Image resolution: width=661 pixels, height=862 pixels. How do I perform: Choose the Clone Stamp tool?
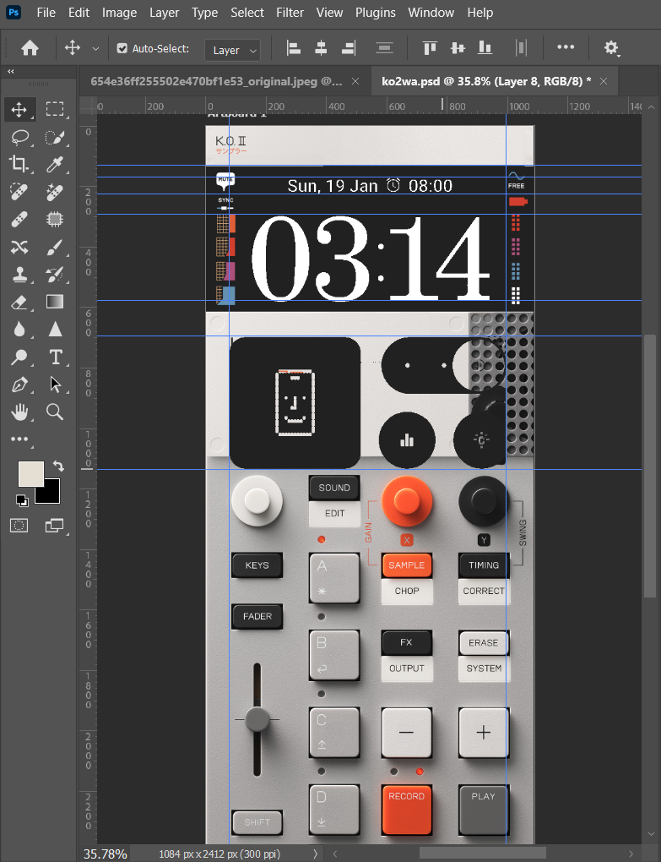(x=19, y=274)
